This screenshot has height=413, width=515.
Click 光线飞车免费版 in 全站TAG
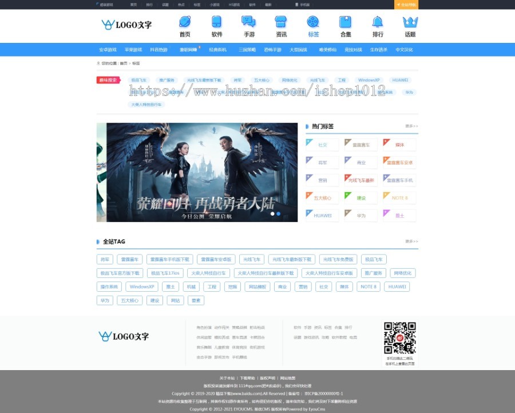[338, 259]
